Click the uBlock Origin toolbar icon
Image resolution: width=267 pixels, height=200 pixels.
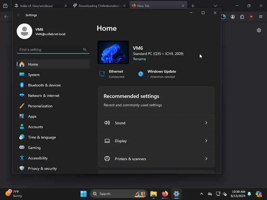click(x=251, y=16)
